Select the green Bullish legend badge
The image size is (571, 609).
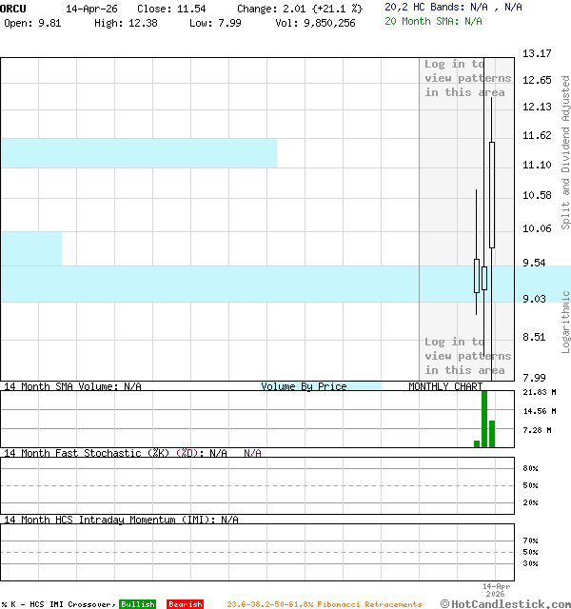pyautogui.click(x=137, y=604)
